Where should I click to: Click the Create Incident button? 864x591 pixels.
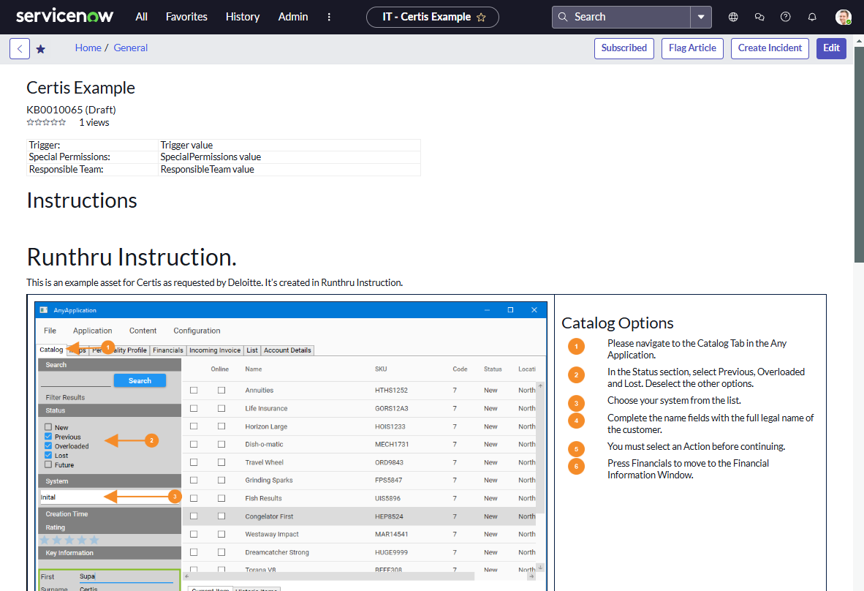(x=770, y=48)
